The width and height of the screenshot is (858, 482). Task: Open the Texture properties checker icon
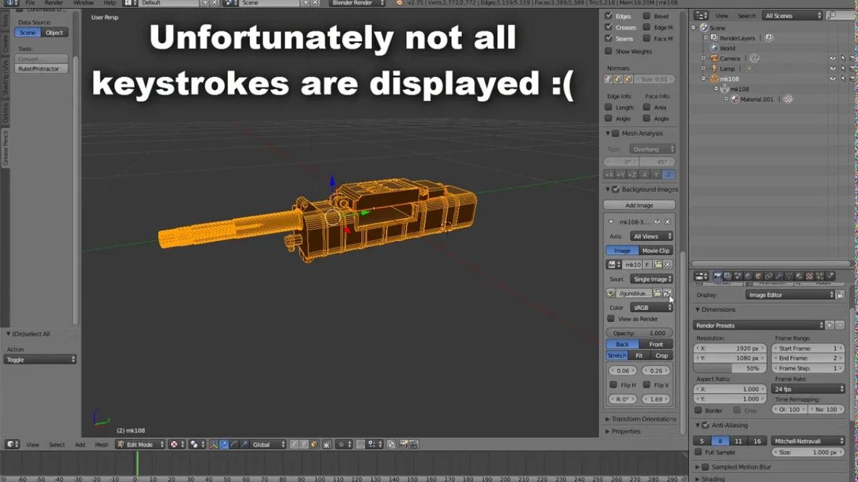809,276
